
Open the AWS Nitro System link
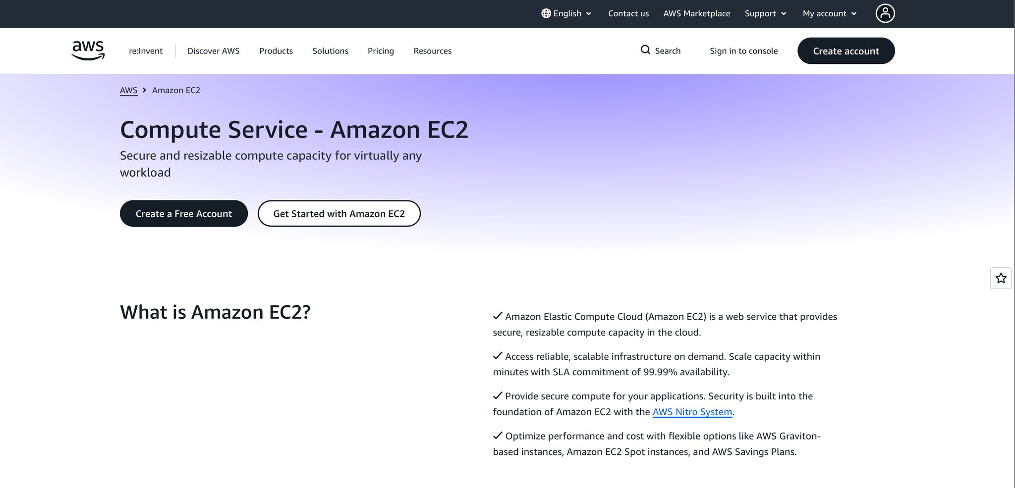tap(692, 412)
